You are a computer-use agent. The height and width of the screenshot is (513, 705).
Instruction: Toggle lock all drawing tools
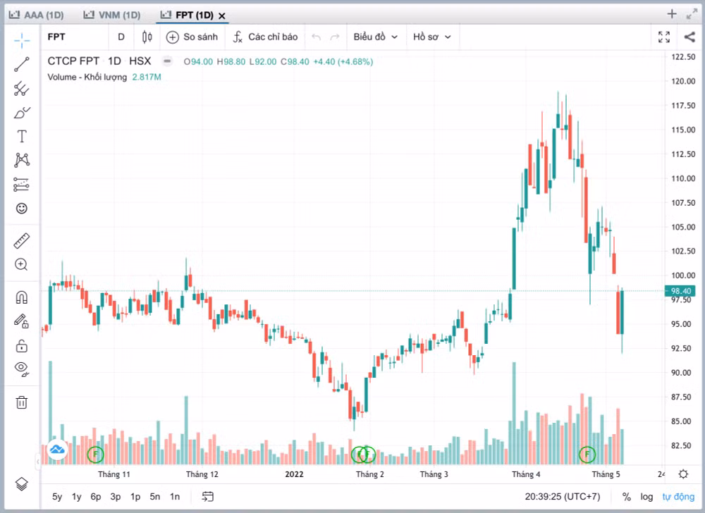(x=22, y=346)
